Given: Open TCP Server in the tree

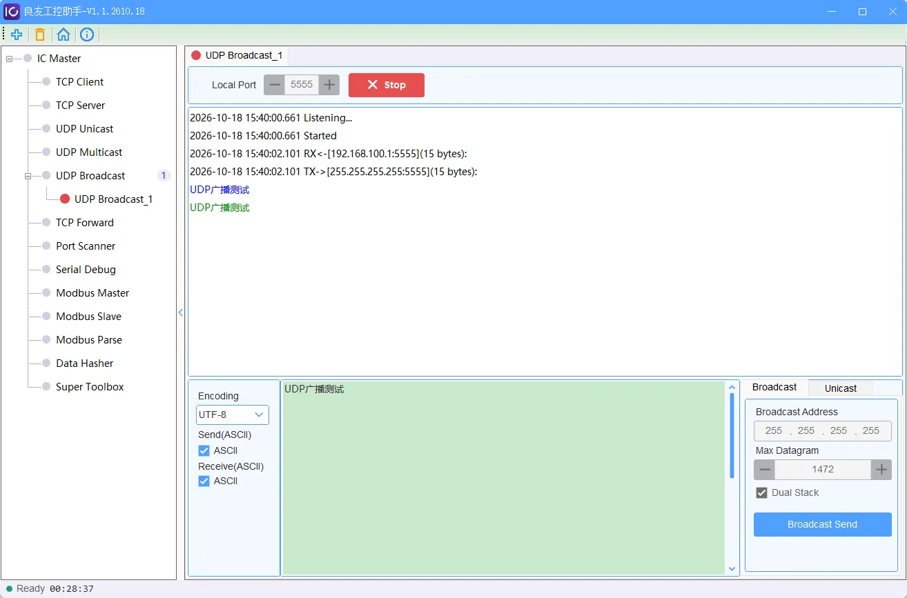Looking at the screenshot, I should pyautogui.click(x=80, y=105).
